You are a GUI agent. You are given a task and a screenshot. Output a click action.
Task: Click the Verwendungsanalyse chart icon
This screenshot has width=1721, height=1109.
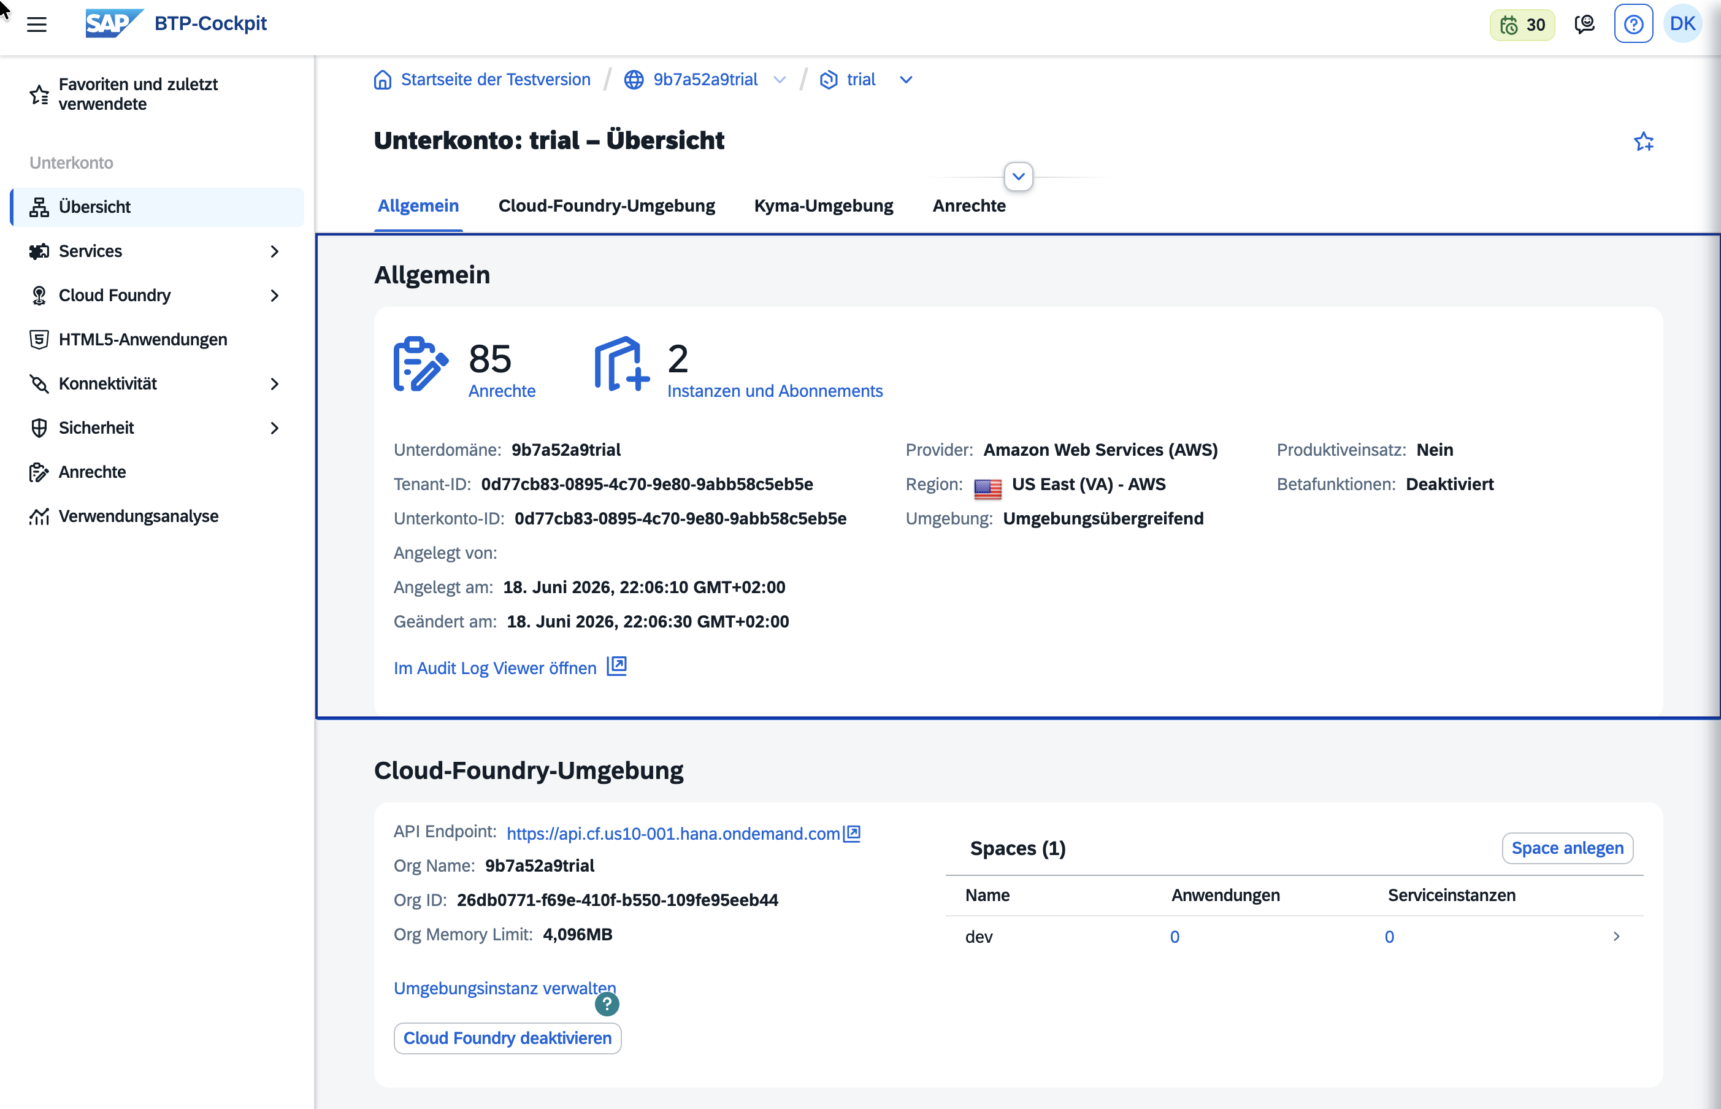[39, 516]
